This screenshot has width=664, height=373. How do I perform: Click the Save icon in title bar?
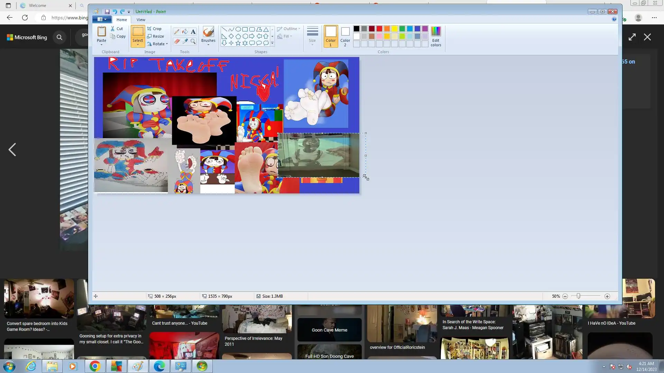tap(107, 11)
